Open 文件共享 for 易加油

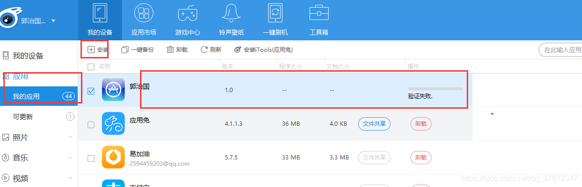click(x=374, y=158)
